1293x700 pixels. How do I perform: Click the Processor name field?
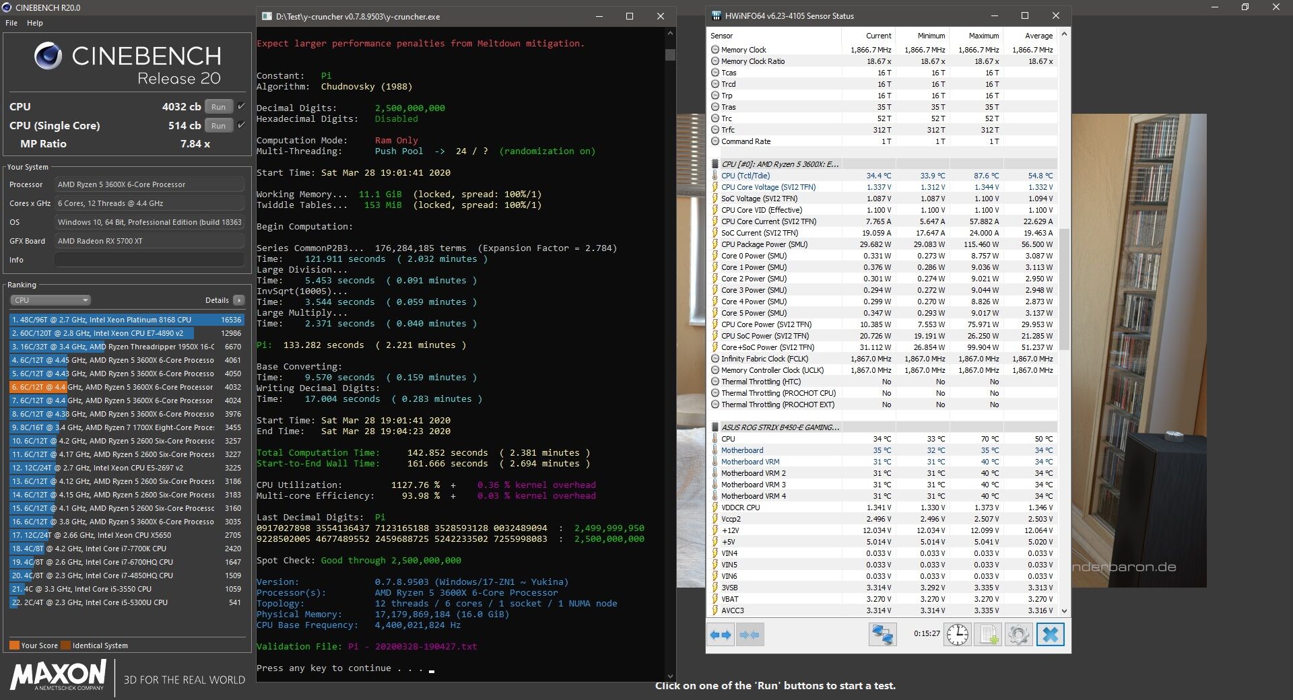(150, 184)
